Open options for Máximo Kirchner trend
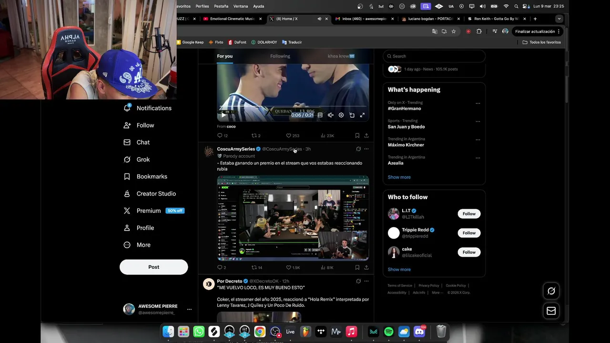This screenshot has width=610, height=343. point(478,140)
